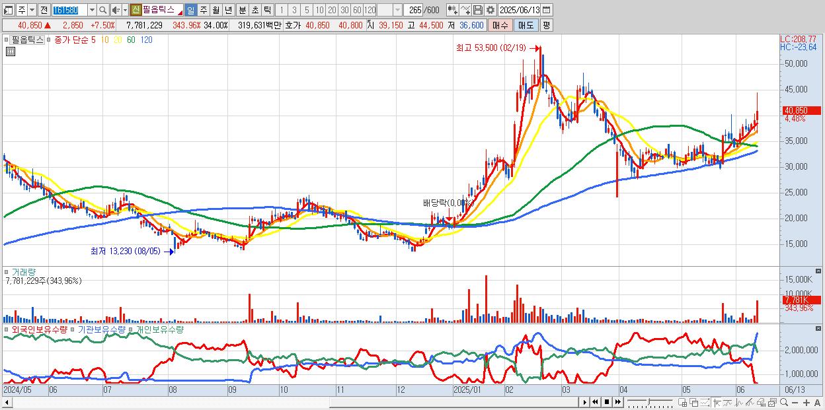Select interval preset 5

307,10
